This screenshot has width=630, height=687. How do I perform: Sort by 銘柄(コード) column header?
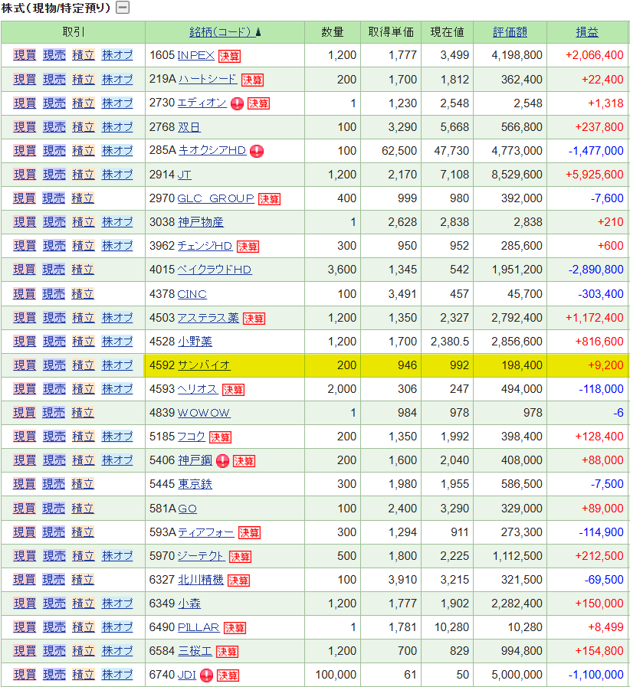[222, 32]
